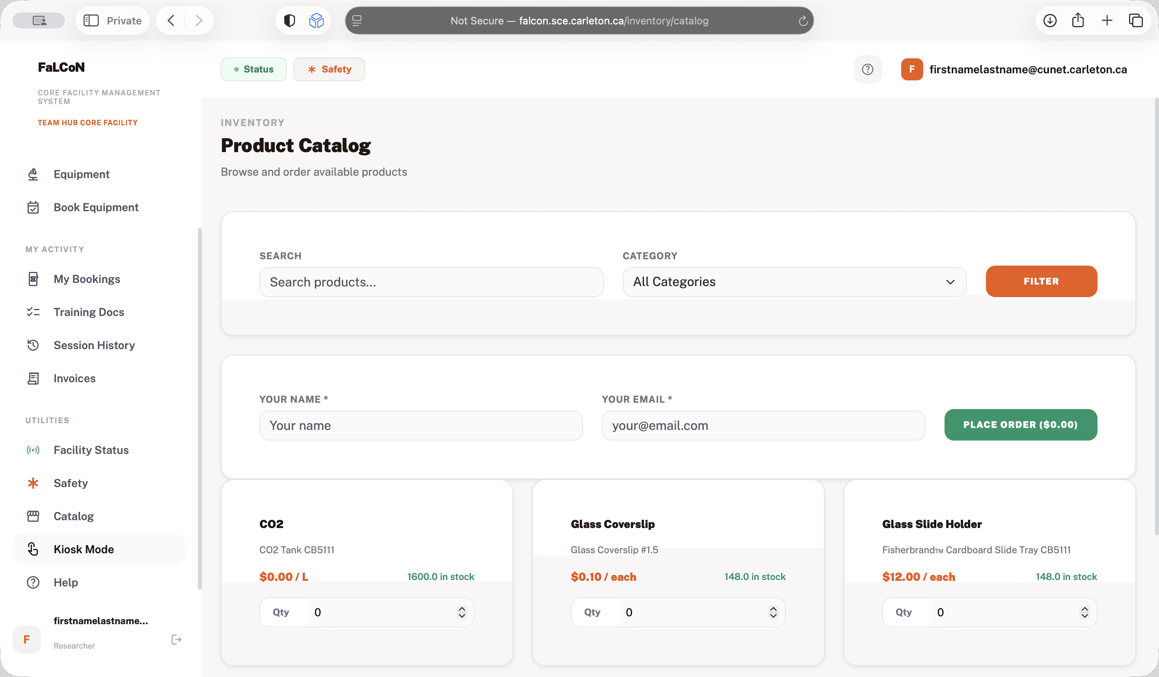The height and width of the screenshot is (677, 1159).
Task: Click the orange F user avatar in header
Action: coord(911,69)
